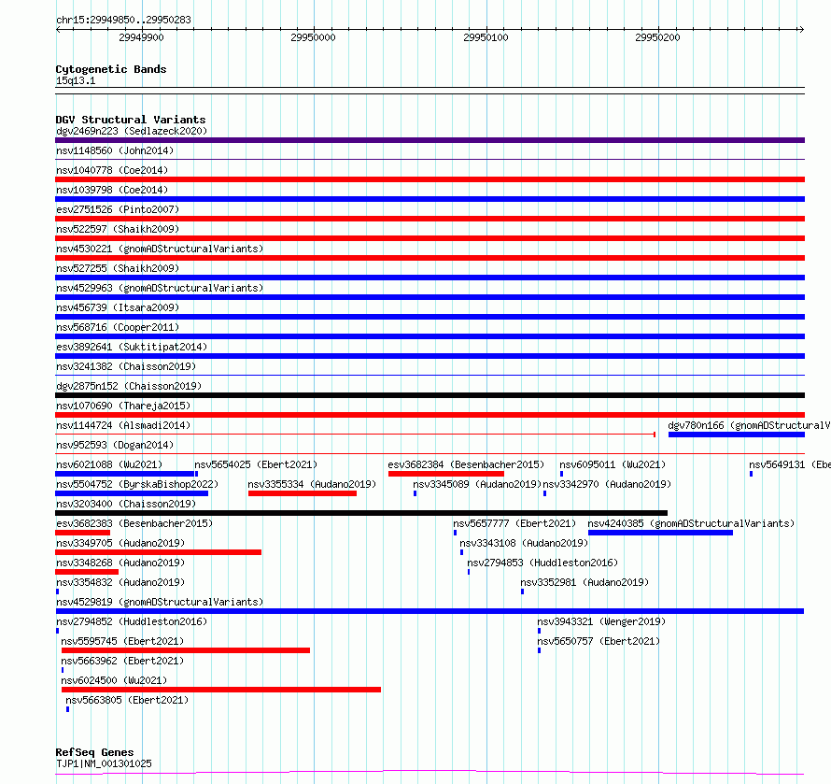Open the nsv3349705 (Audano2019) label
The image size is (831, 784).
[120, 543]
